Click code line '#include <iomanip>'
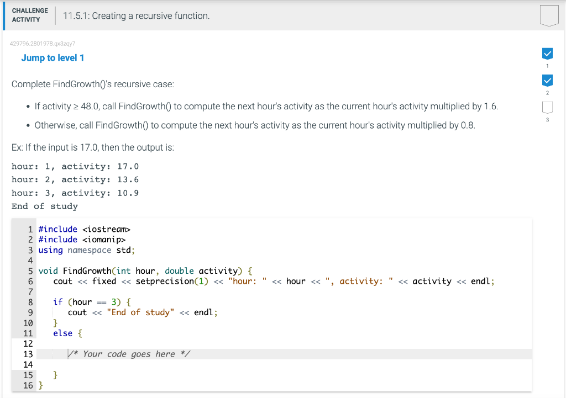 (x=82, y=240)
